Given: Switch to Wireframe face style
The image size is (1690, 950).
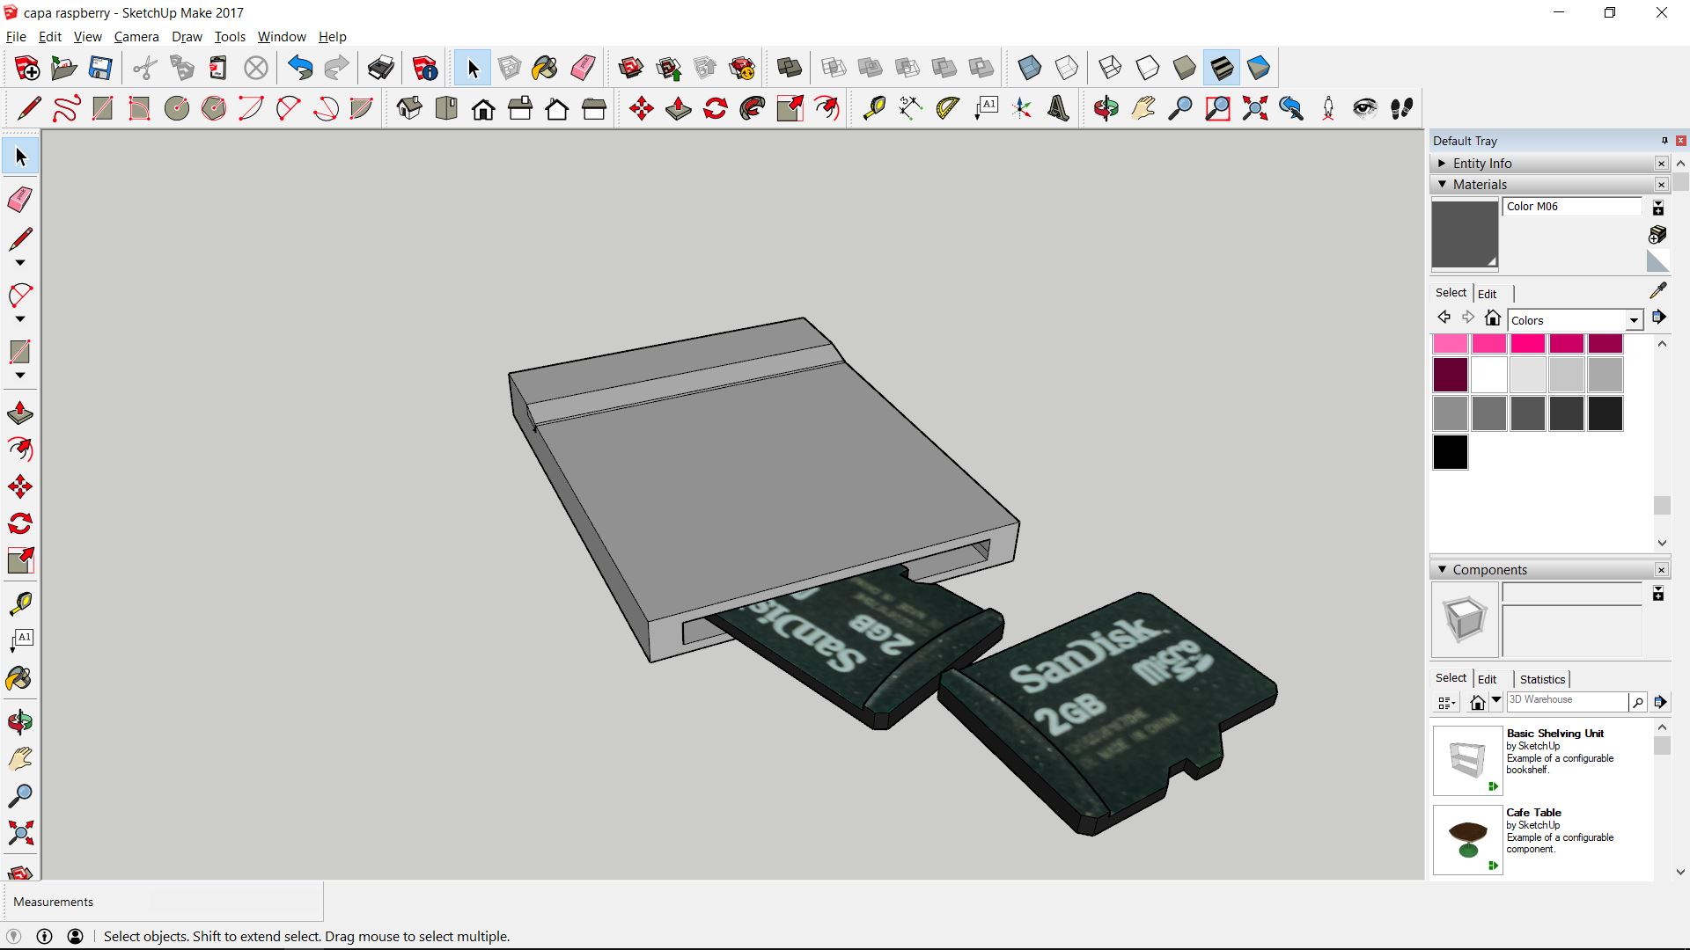Looking at the screenshot, I should (x=1110, y=68).
